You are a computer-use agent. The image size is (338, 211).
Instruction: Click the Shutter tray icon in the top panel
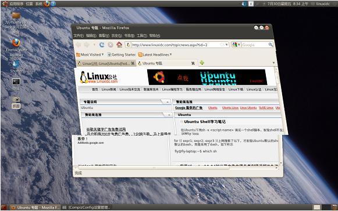coord(244,3)
